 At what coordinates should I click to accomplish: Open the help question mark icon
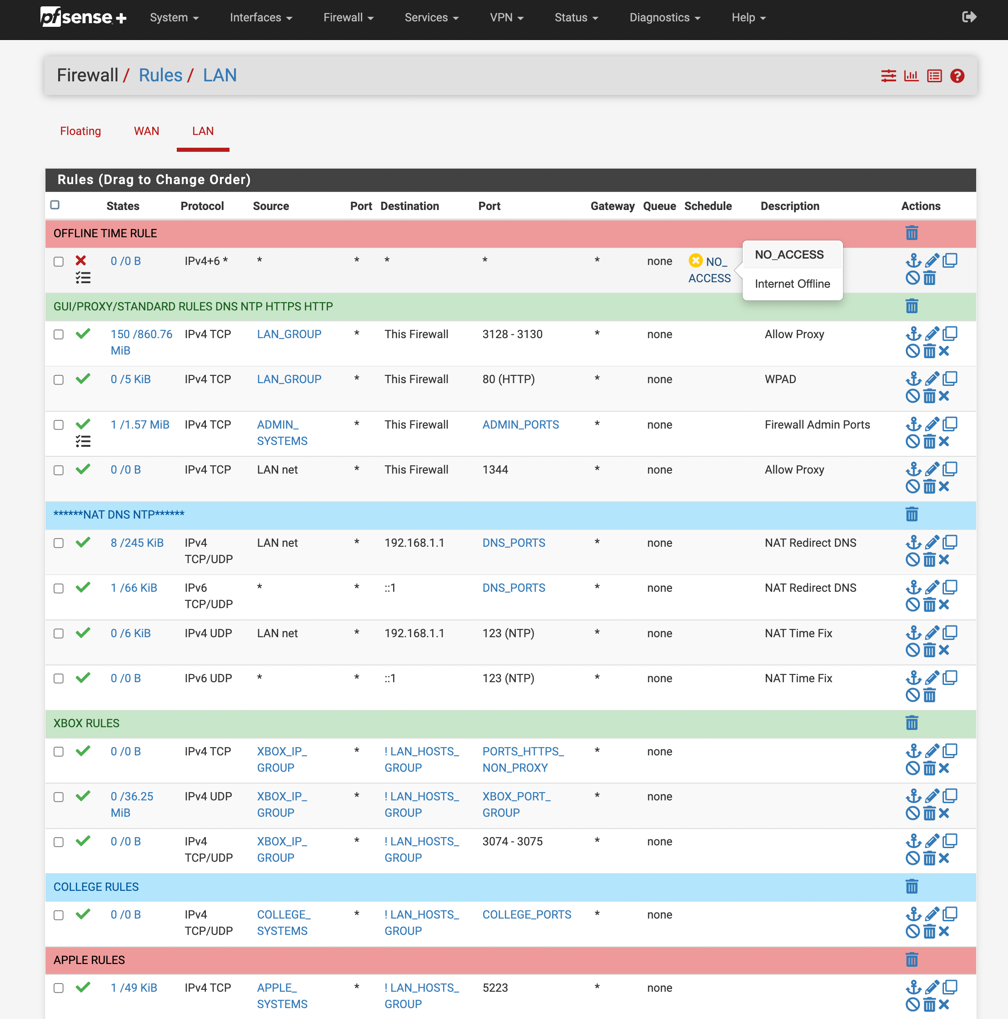coord(957,76)
